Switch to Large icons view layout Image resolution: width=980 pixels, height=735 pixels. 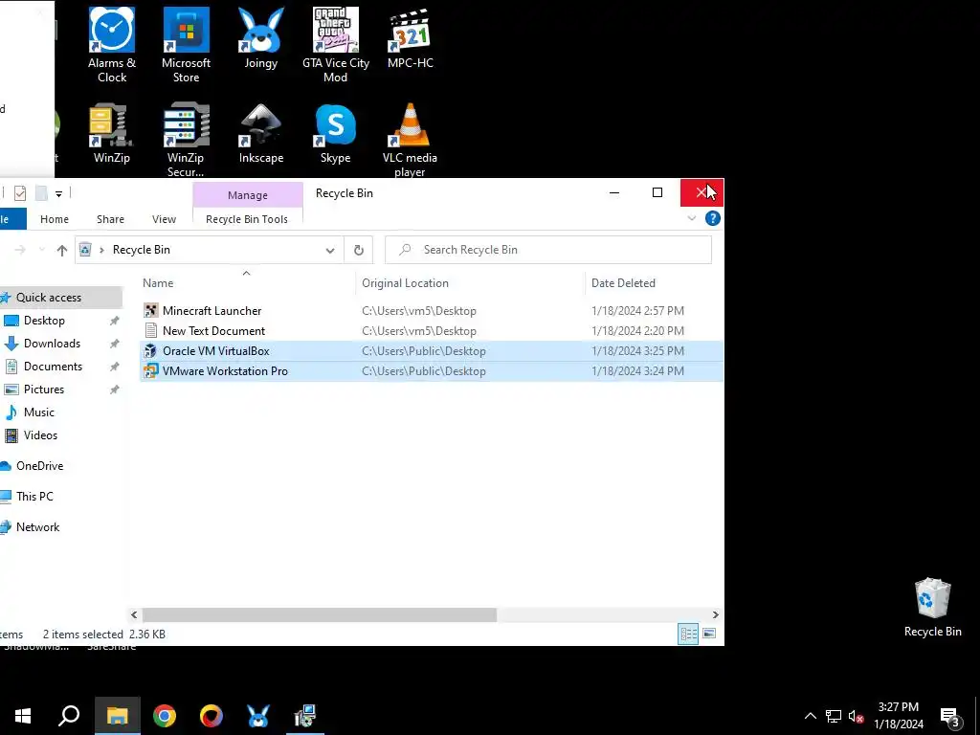point(709,634)
